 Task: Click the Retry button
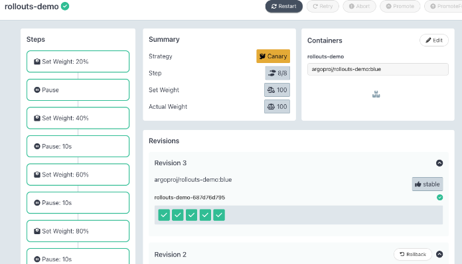pyautogui.click(x=323, y=6)
